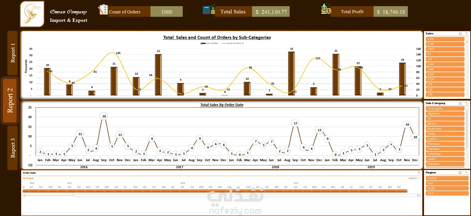
Task: Toggle multi-select on the Sales slicer
Action: tap(461, 34)
